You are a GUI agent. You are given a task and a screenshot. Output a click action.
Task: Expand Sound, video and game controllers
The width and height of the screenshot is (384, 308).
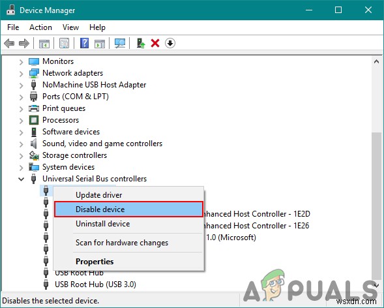pos(22,144)
